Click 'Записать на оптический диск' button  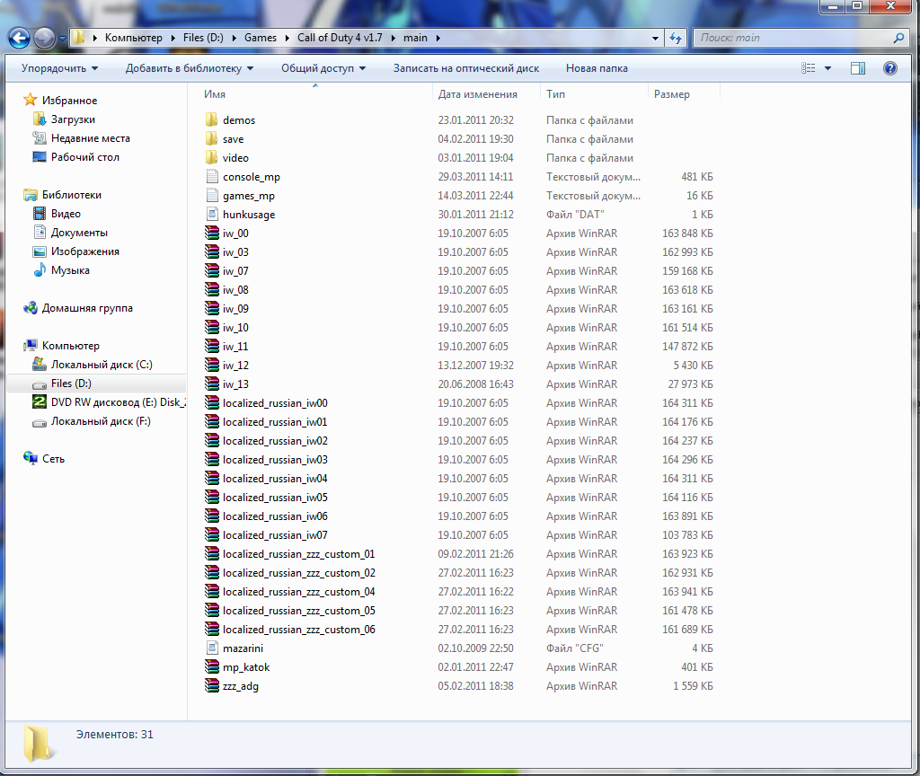[x=466, y=68]
